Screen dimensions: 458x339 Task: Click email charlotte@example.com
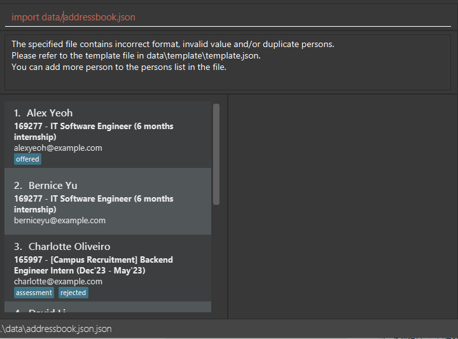pyautogui.click(x=58, y=282)
